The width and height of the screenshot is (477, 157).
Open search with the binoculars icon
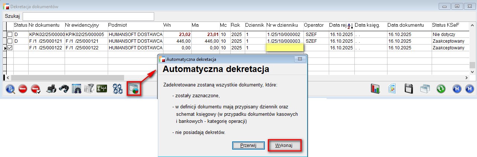pos(64,89)
